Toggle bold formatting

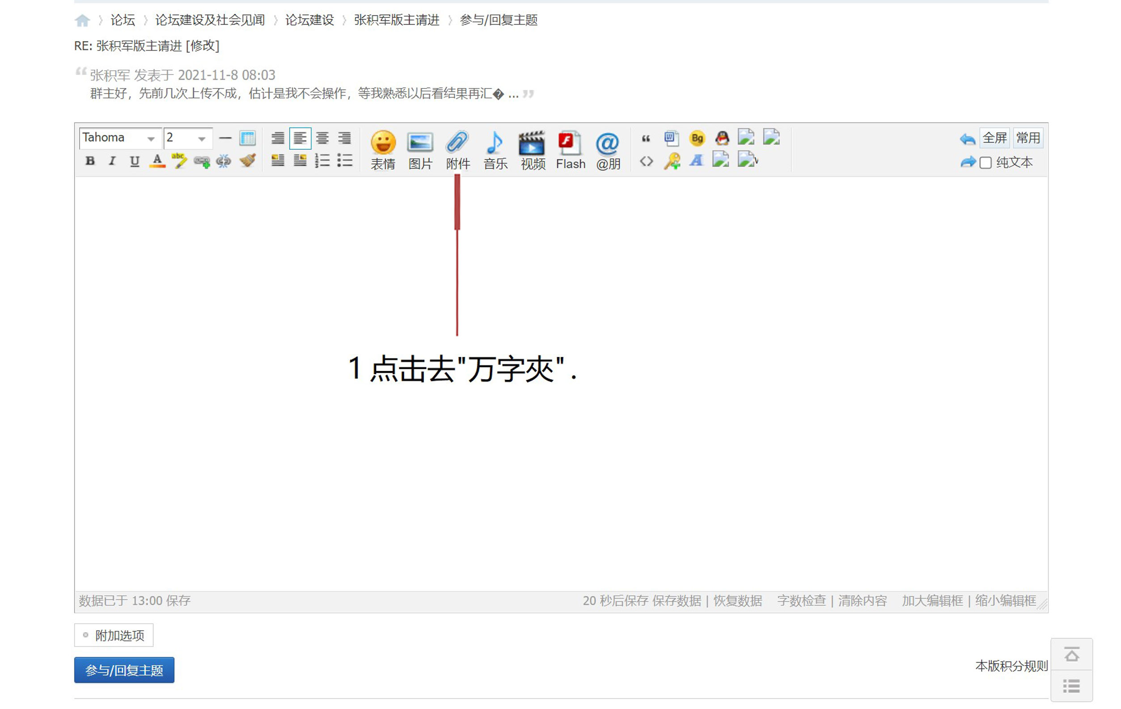pos(90,161)
